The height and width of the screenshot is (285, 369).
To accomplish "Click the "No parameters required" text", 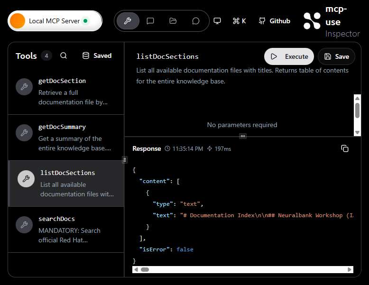I will click(242, 125).
